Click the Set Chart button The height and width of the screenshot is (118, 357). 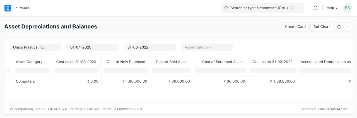pos(322,27)
